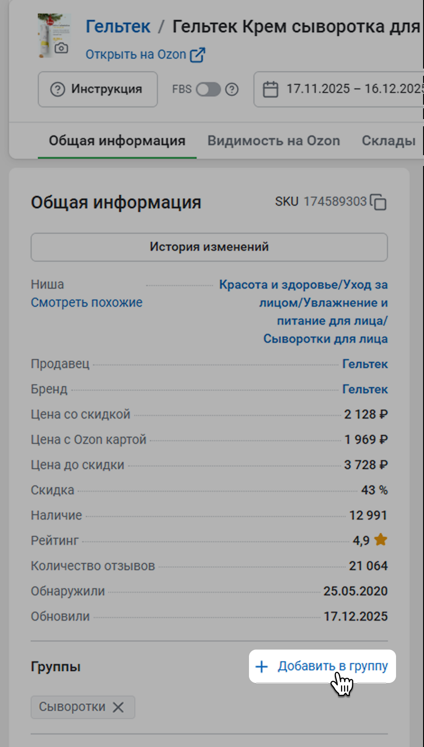Viewport: 424px width, 747px height.
Task: Click the camera icon on product thumbnail
Action: (61, 48)
